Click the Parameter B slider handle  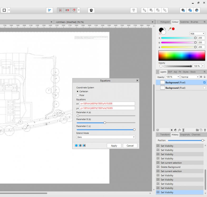click(105, 123)
